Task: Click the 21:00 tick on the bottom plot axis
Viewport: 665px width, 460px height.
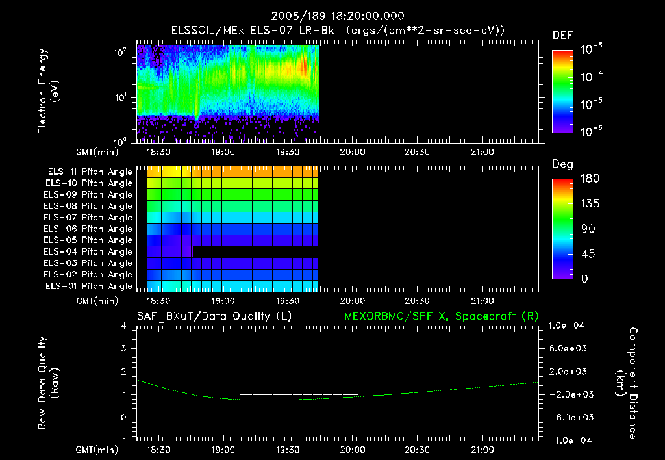Action: (483, 450)
